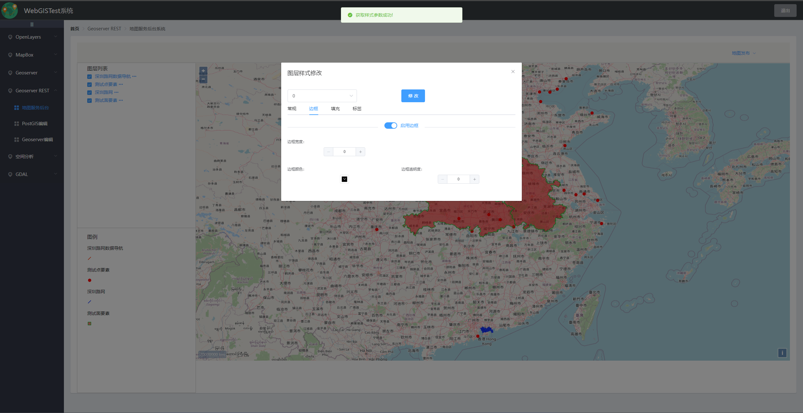803x413 pixels.
Task: Click the OpenLayers location pin icon
Action: pyautogui.click(x=10, y=37)
